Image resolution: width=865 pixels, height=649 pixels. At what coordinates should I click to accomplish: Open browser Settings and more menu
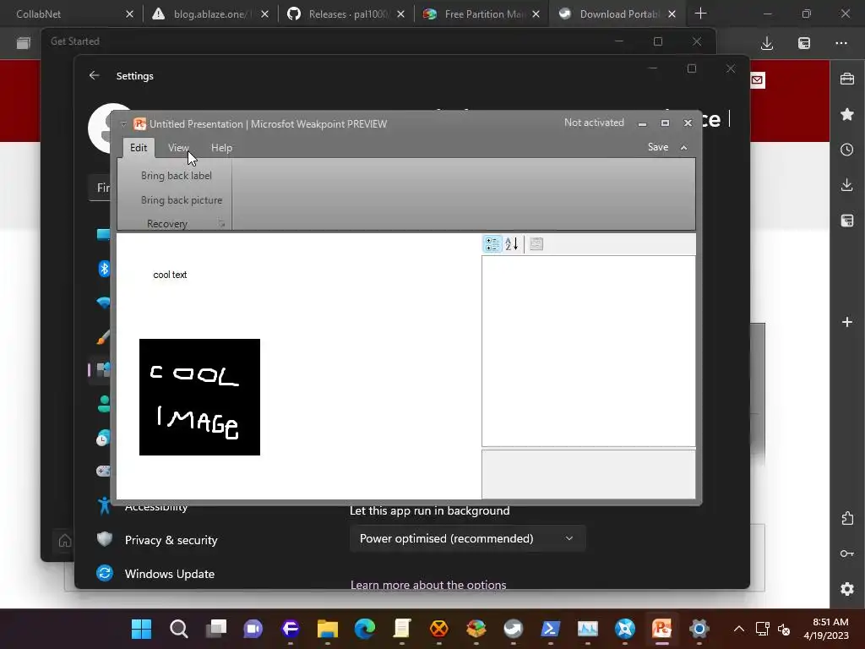(x=841, y=43)
